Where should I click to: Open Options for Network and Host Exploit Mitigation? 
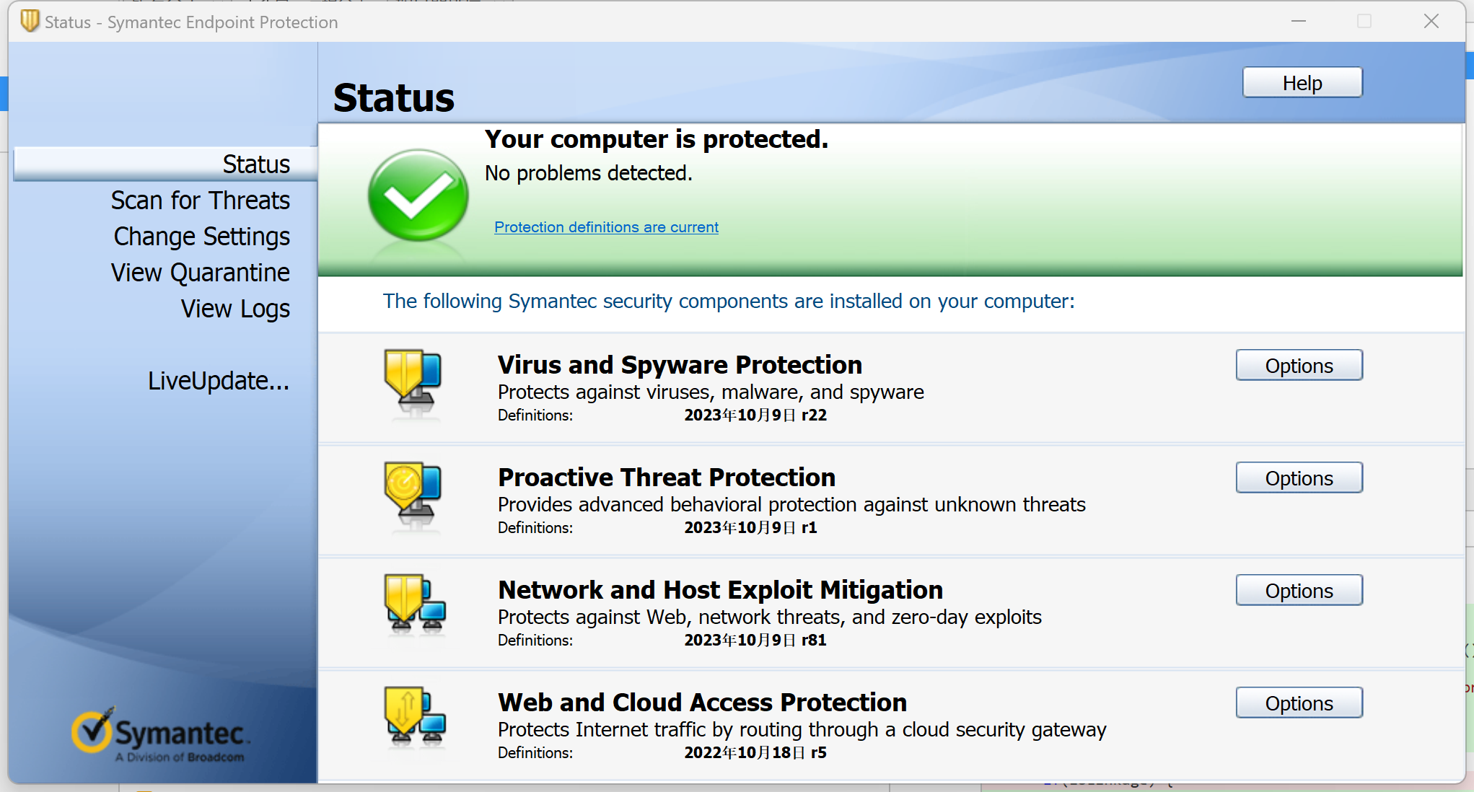[x=1299, y=591]
